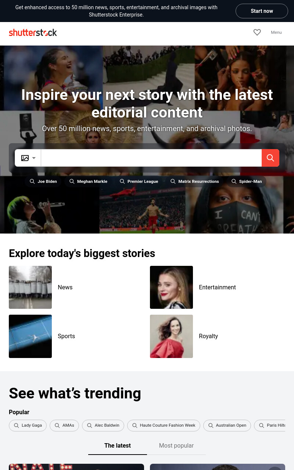Switch to the Most popular tab
Viewport: 294px width, 470px height.
click(x=176, y=445)
